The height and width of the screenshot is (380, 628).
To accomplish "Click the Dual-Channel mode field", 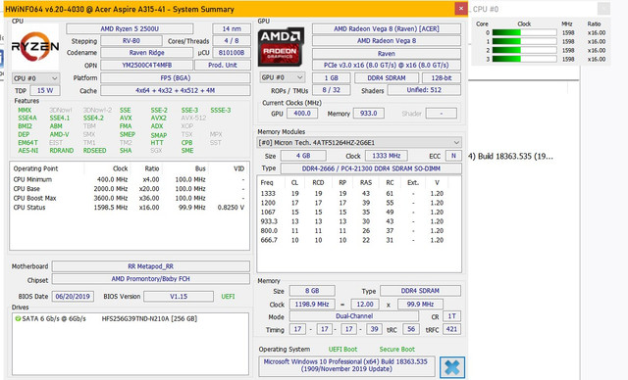I will pos(354,316).
